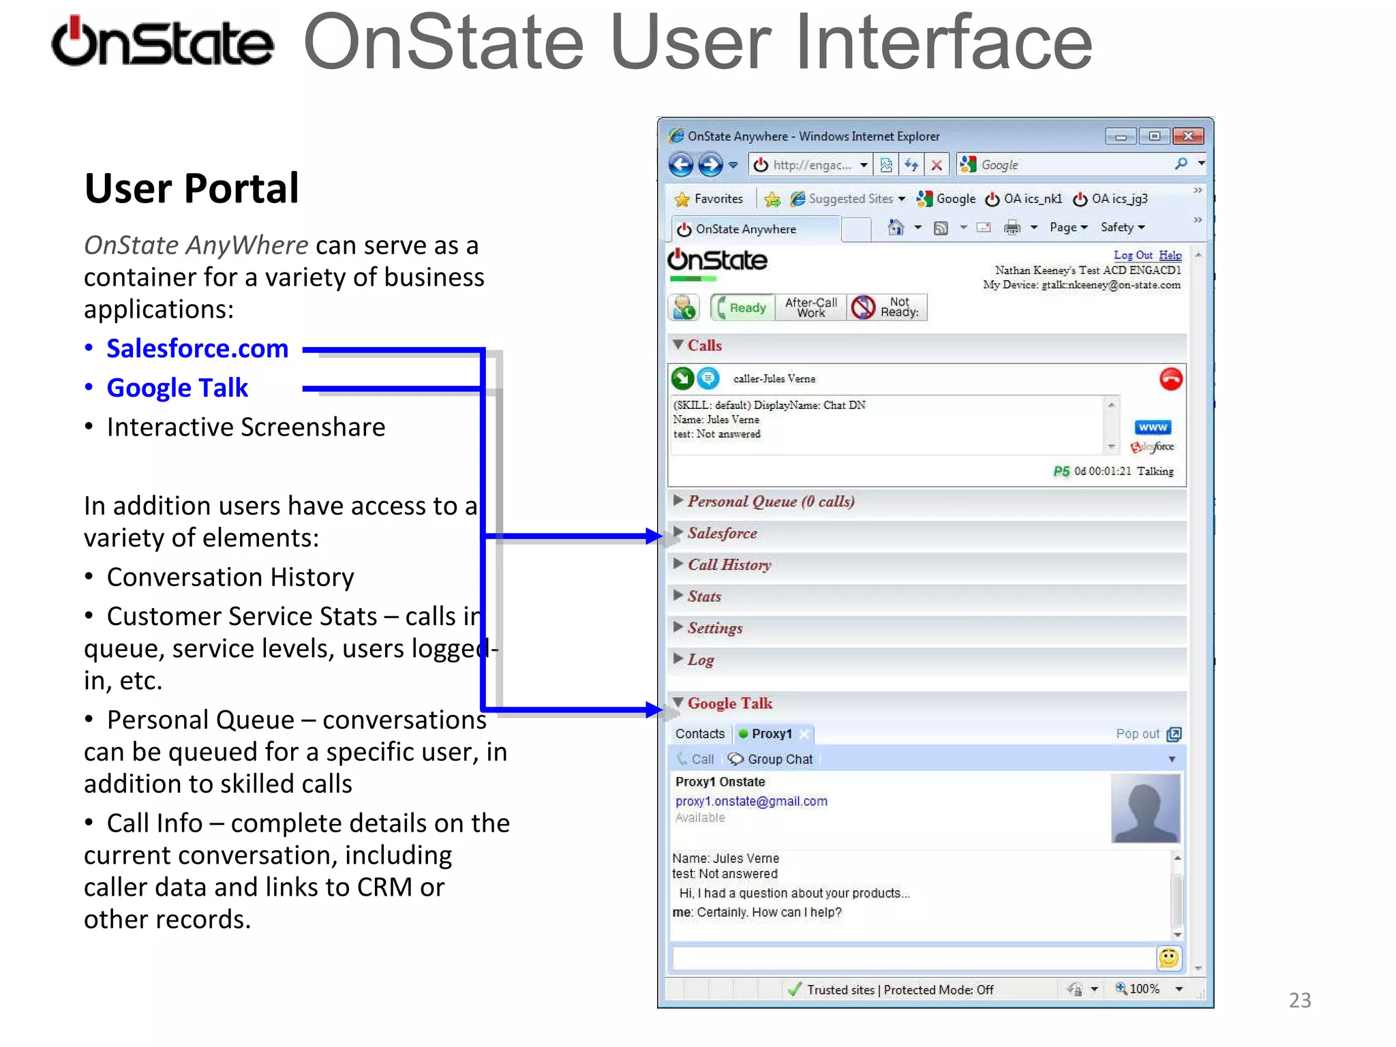Click the Add to Favorites Bar star icon
The image size is (1396, 1047).
click(x=772, y=199)
